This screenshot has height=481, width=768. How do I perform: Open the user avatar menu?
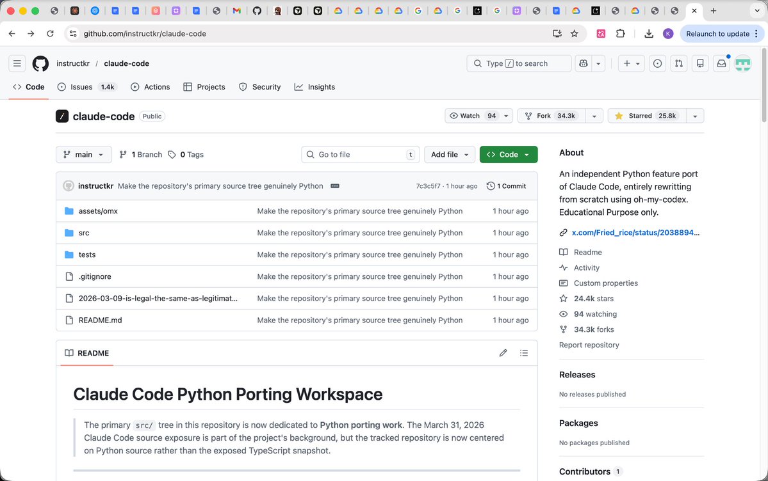point(743,63)
